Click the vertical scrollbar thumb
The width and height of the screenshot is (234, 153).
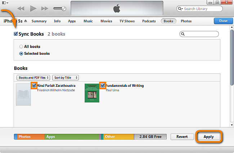tap(232, 58)
